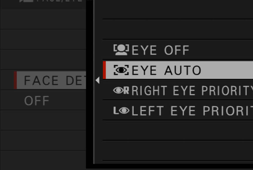Choose OFF in the left menu
Screen dimensions: 253x170
[x=37, y=101]
